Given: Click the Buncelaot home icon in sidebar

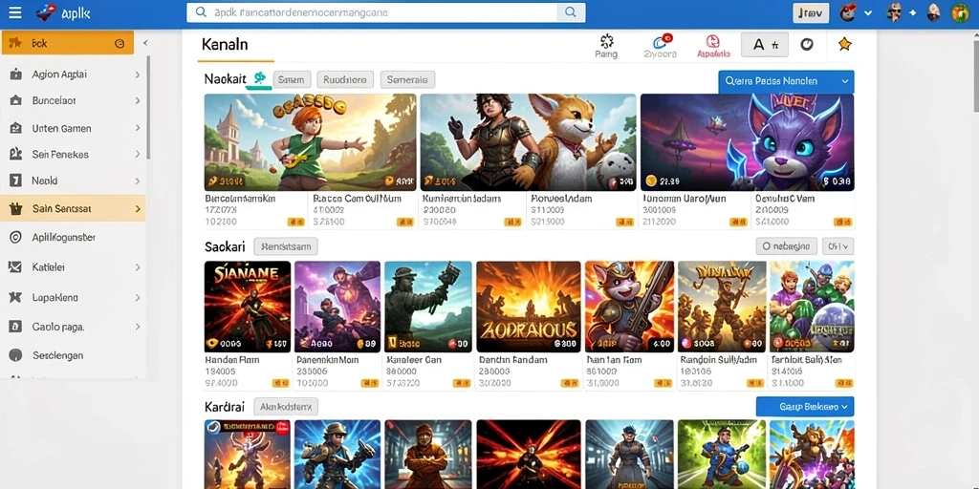Looking at the screenshot, I should tap(15, 100).
